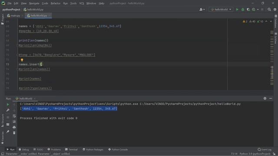This screenshot has height=156, width=278.
Task: Open Run panel settings gear
Action: 265,98
